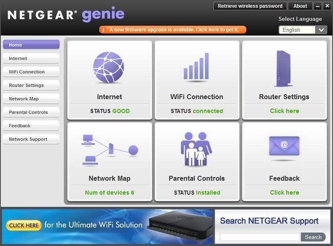This screenshot has width=333, height=246.
Task: Click Feedback tile 'Click here' link
Action: click(x=284, y=192)
